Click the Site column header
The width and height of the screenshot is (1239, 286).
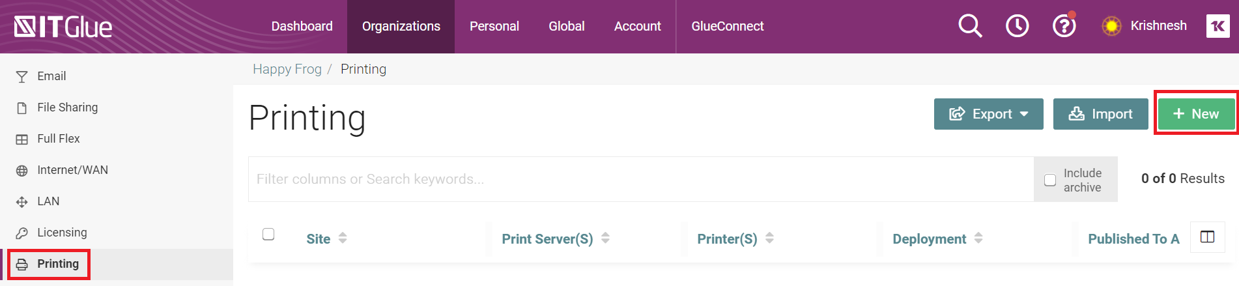[x=319, y=239]
